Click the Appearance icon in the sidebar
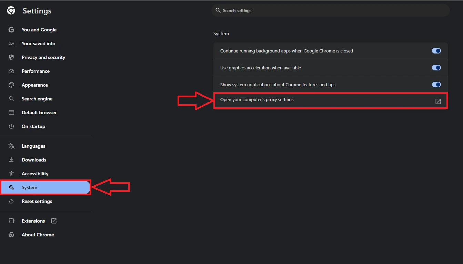 pos(11,85)
